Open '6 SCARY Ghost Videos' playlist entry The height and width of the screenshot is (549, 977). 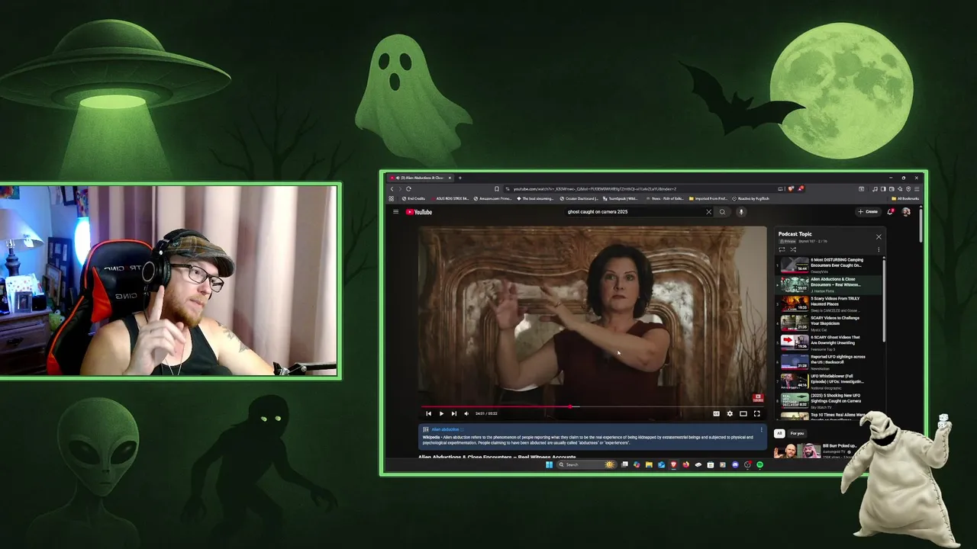pyautogui.click(x=829, y=342)
